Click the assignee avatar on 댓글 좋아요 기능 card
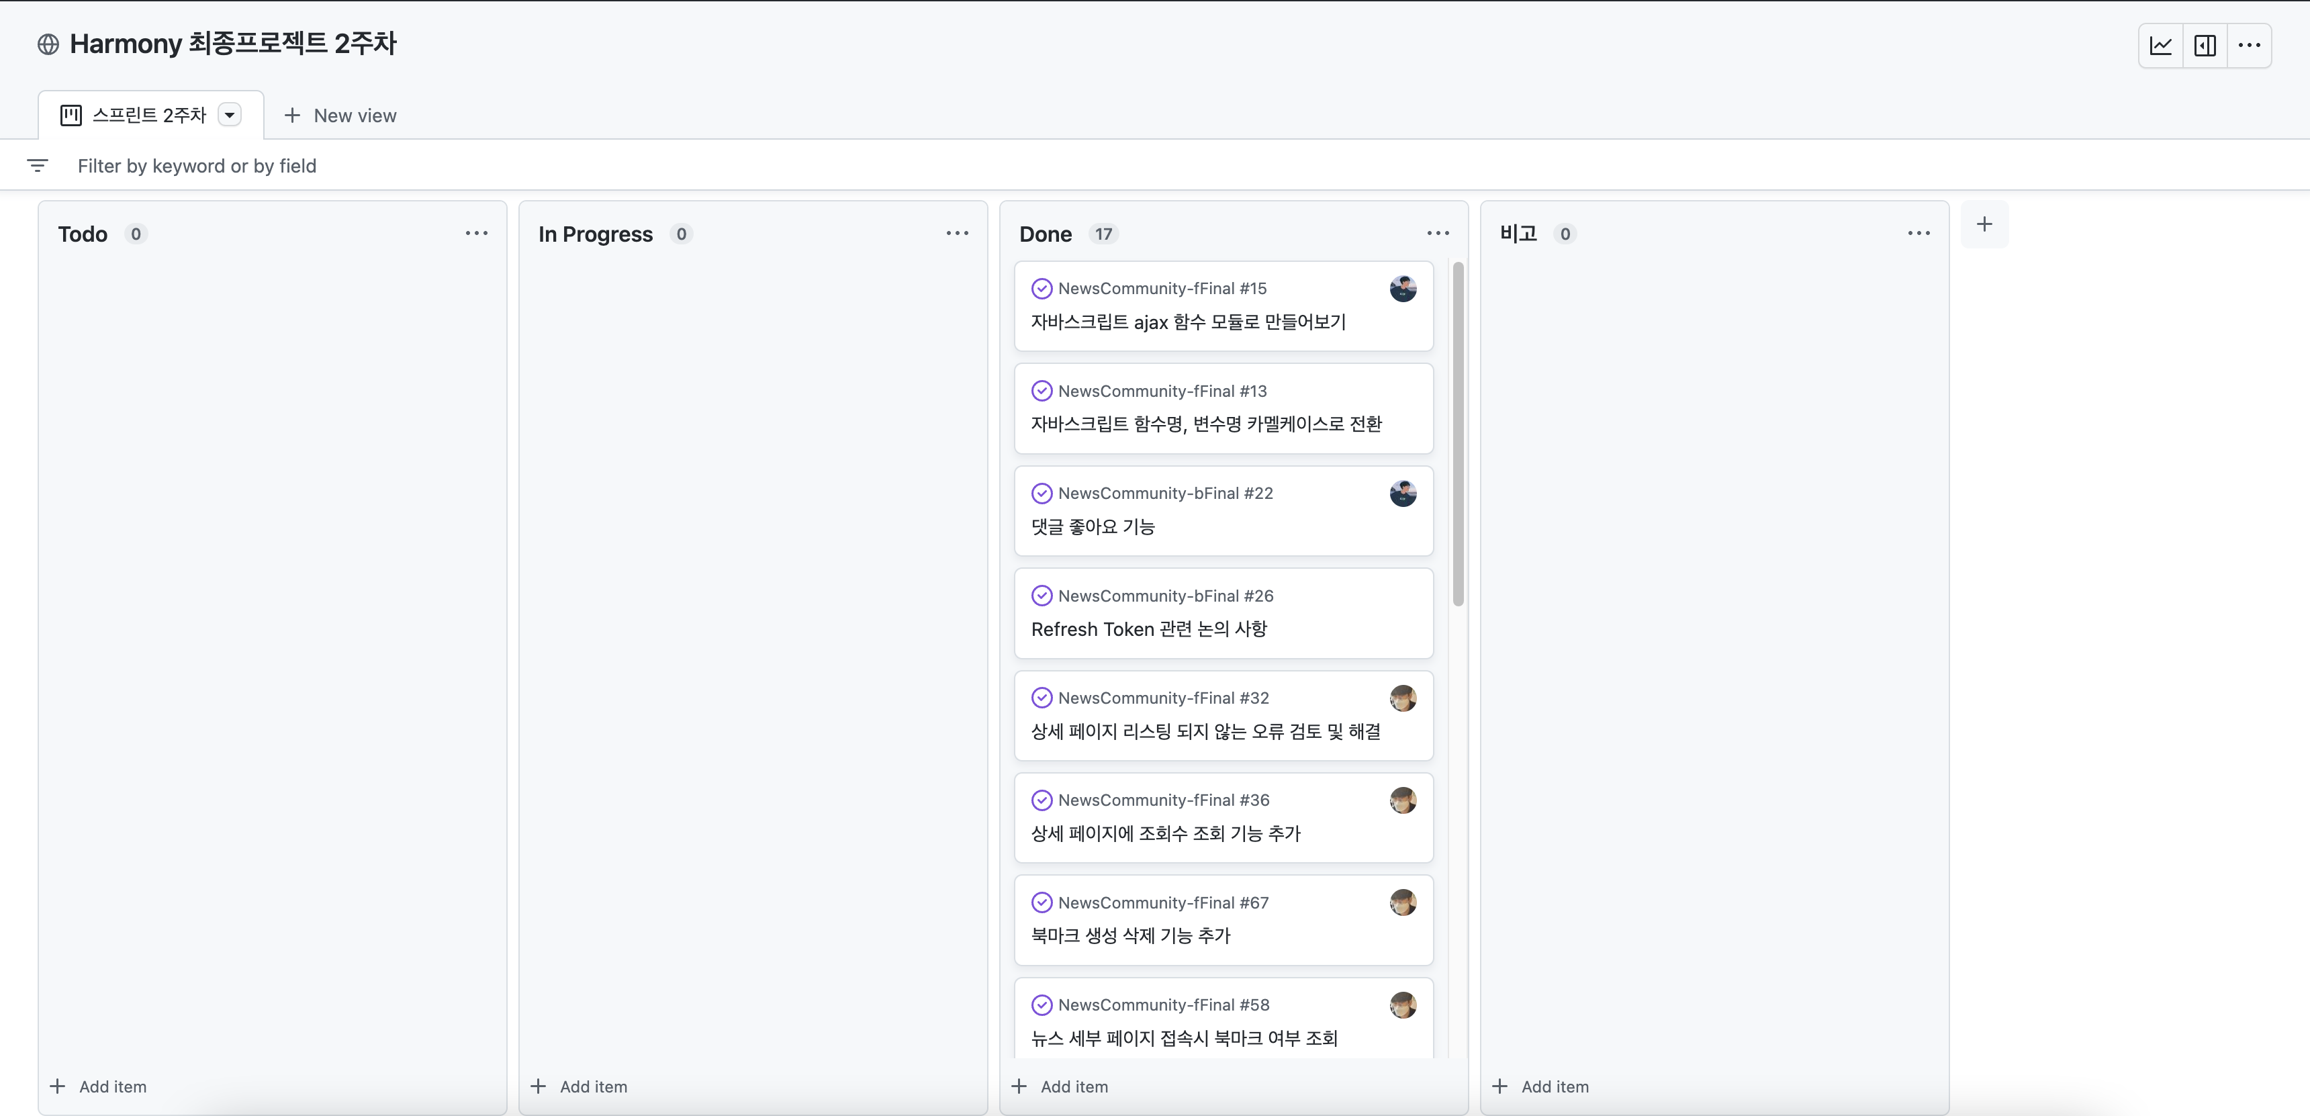Viewport: 2310px width, 1116px height. (x=1403, y=493)
